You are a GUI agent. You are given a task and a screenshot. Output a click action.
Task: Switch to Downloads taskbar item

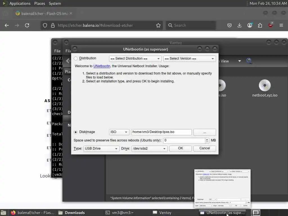pyautogui.click(x=72, y=213)
